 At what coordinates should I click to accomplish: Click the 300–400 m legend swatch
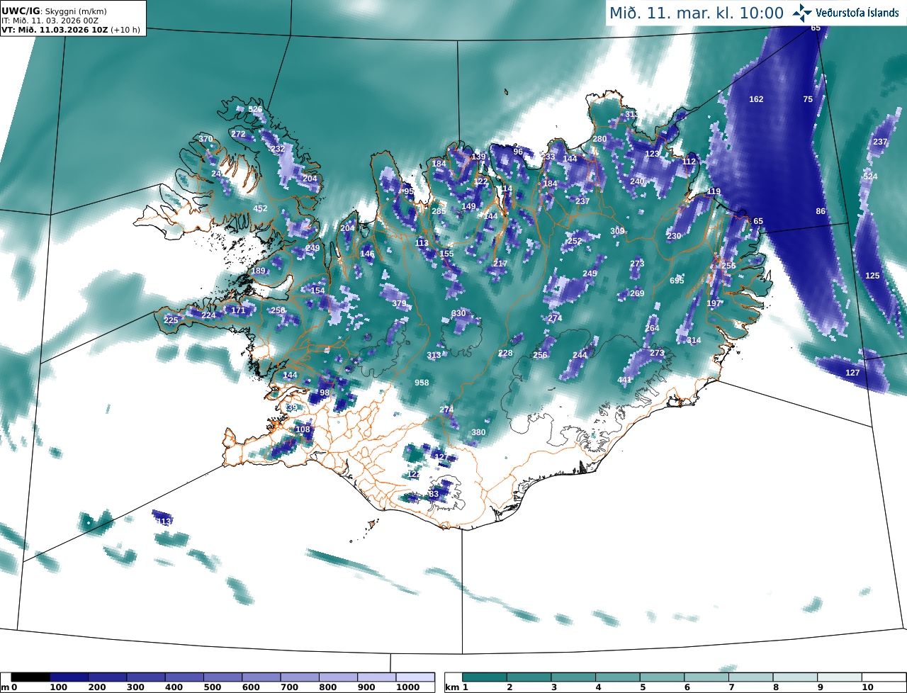[x=146, y=677]
